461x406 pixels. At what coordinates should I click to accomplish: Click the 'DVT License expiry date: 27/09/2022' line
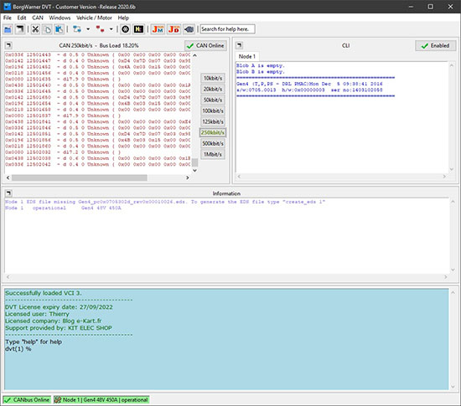(x=59, y=307)
